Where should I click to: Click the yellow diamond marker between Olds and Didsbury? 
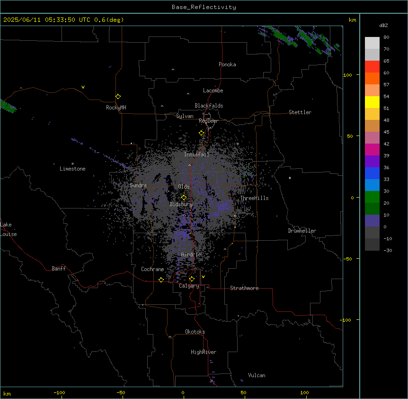click(x=184, y=198)
